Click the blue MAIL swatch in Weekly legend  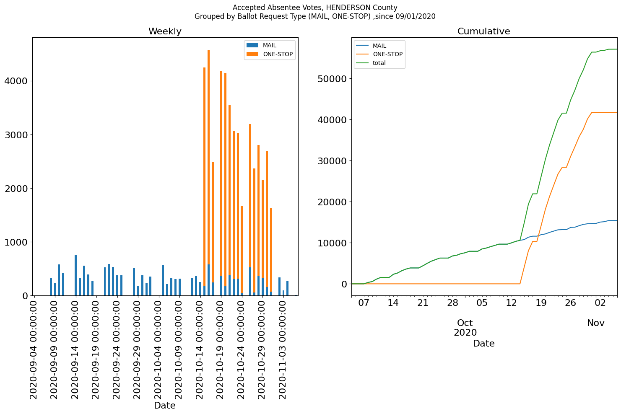click(x=253, y=45)
